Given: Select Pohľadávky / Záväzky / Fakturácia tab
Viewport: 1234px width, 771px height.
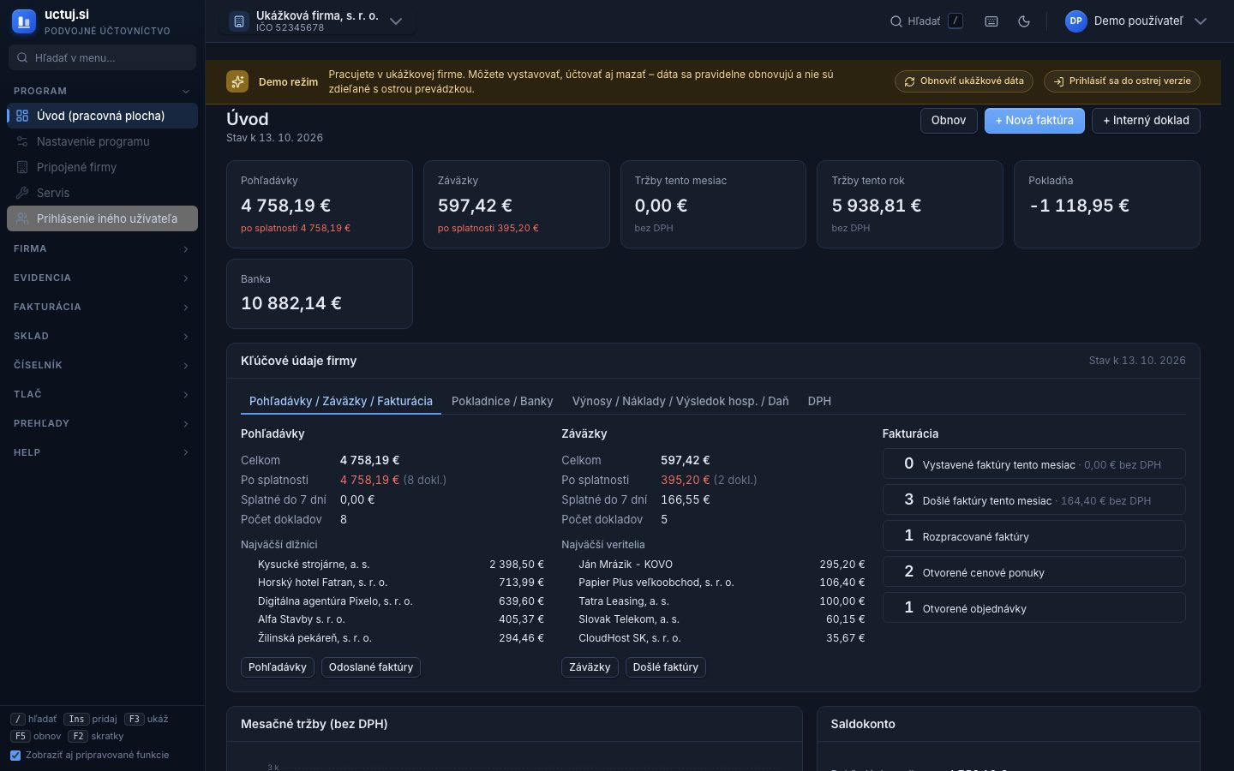Looking at the screenshot, I should coord(341,401).
